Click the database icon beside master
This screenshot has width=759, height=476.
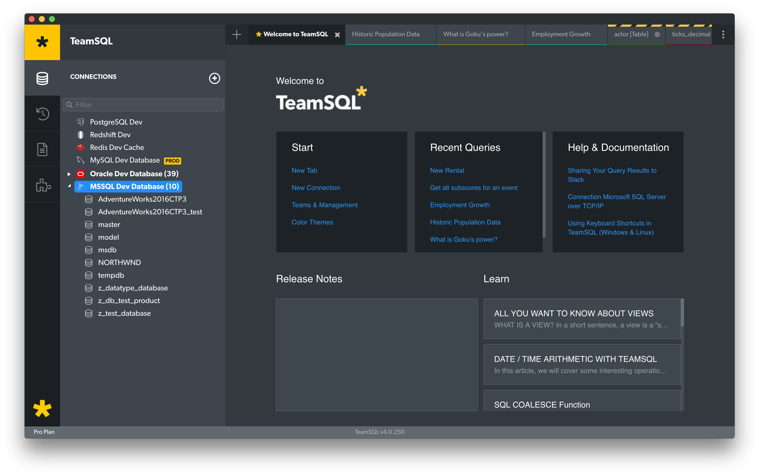89,224
